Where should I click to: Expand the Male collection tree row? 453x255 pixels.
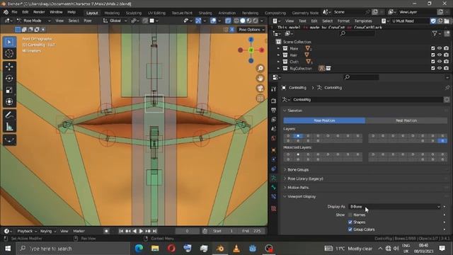(x=278, y=48)
